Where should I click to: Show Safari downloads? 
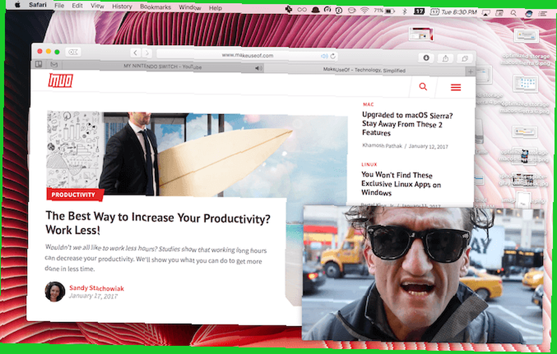(426, 57)
